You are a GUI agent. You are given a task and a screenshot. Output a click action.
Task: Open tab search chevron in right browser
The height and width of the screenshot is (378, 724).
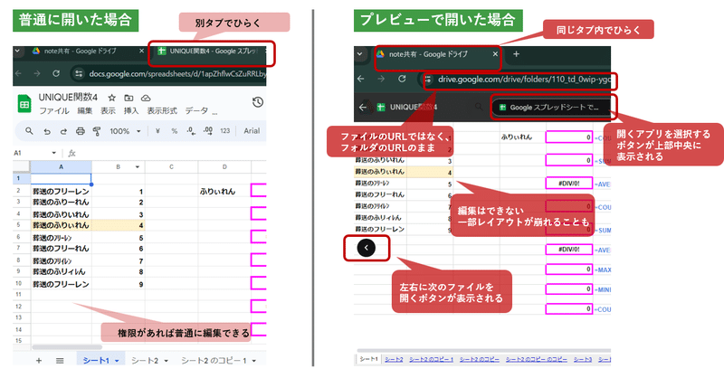pos(359,54)
